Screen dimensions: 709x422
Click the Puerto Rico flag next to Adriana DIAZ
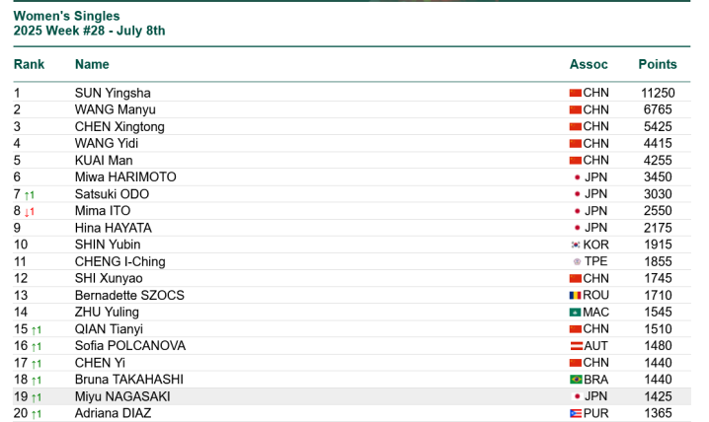tap(576, 413)
